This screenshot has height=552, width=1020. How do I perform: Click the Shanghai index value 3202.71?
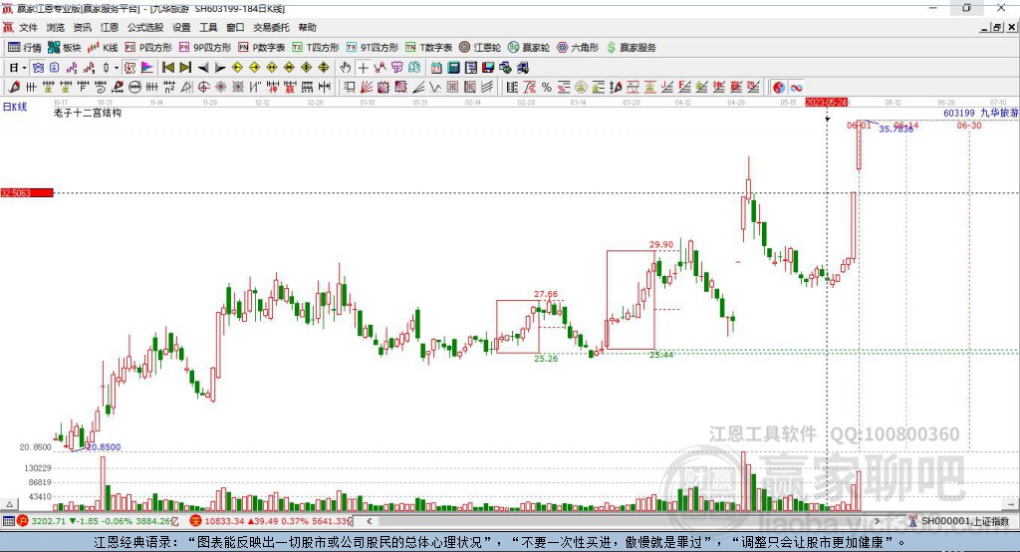pyautogui.click(x=48, y=521)
